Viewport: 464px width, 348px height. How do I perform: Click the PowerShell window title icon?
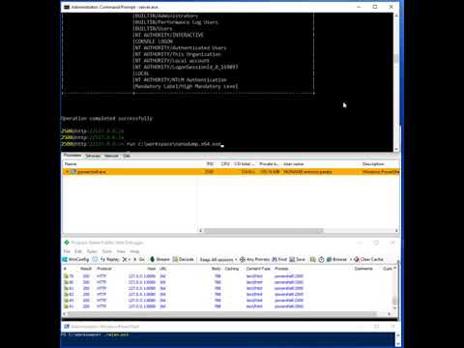(x=67, y=327)
